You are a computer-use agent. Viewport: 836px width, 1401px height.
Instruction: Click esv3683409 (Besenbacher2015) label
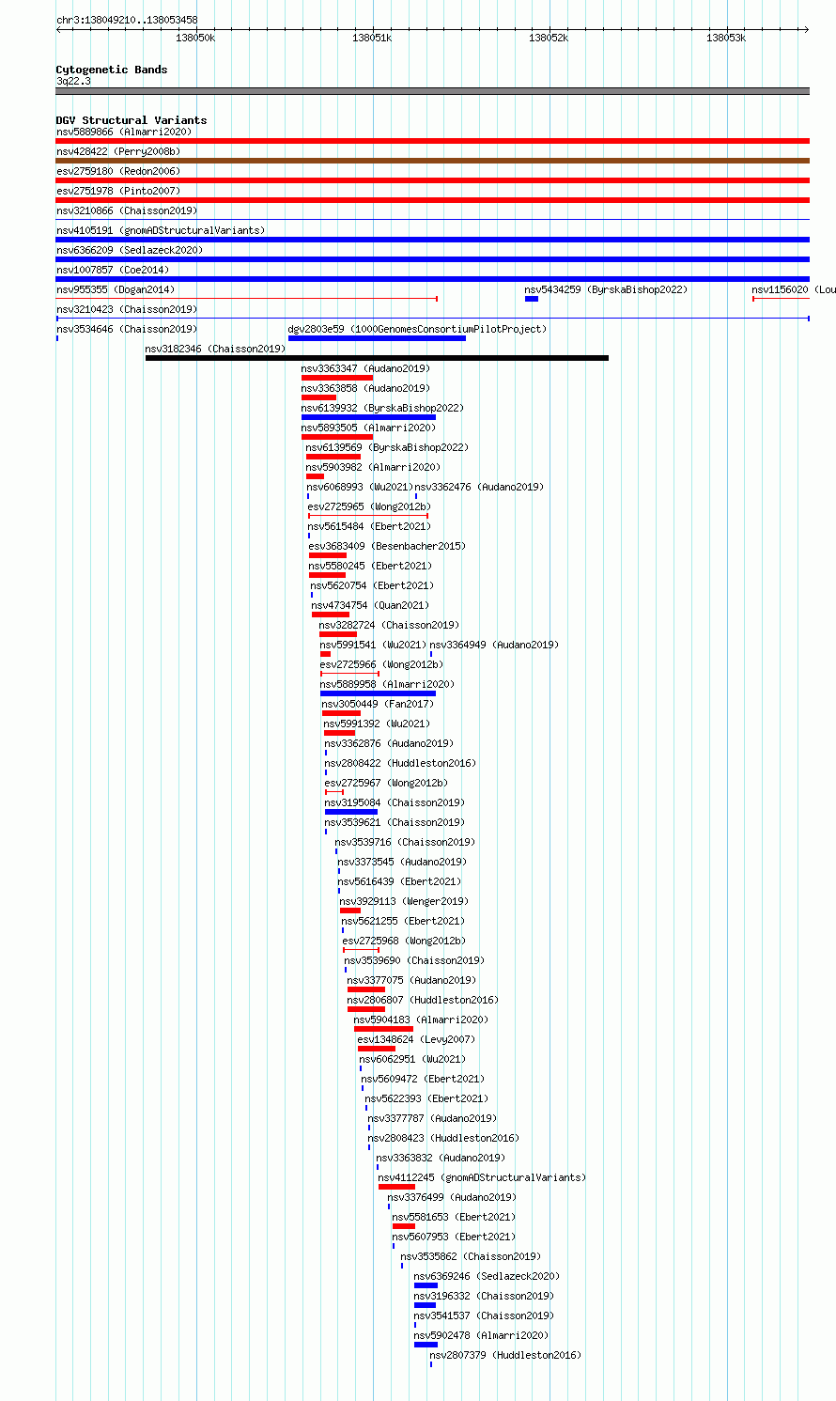pyautogui.click(x=387, y=546)
